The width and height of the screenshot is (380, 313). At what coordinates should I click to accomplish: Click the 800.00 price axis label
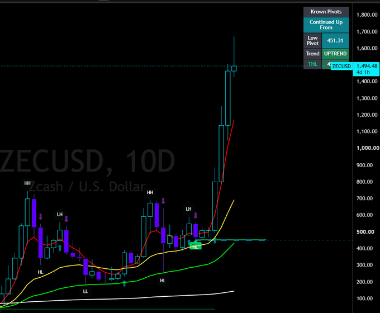(x=364, y=182)
